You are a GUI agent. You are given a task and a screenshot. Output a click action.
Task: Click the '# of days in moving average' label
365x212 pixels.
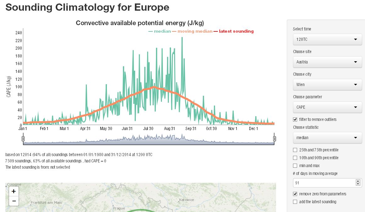[315, 174]
